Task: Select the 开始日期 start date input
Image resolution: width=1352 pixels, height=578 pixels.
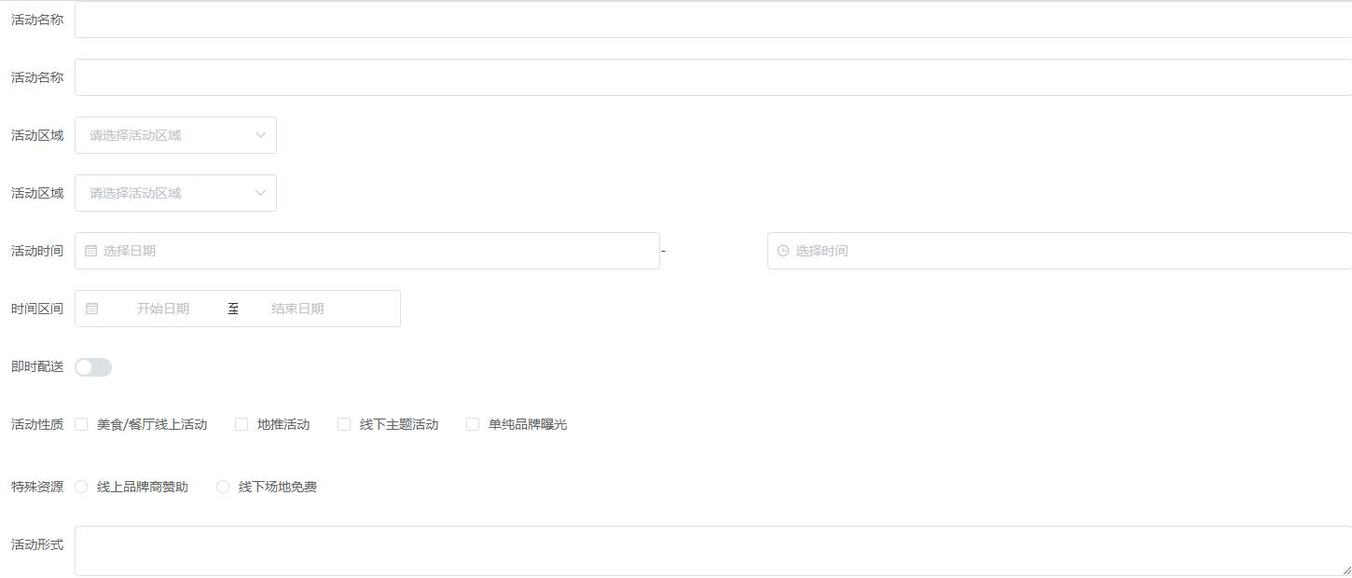Action: (163, 309)
